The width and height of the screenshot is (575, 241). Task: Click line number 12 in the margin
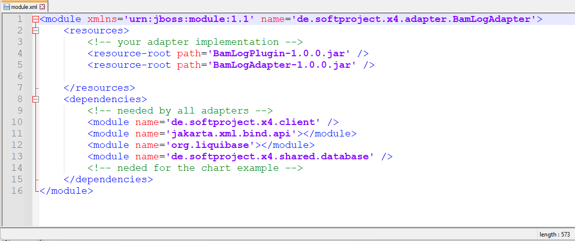tap(17, 145)
